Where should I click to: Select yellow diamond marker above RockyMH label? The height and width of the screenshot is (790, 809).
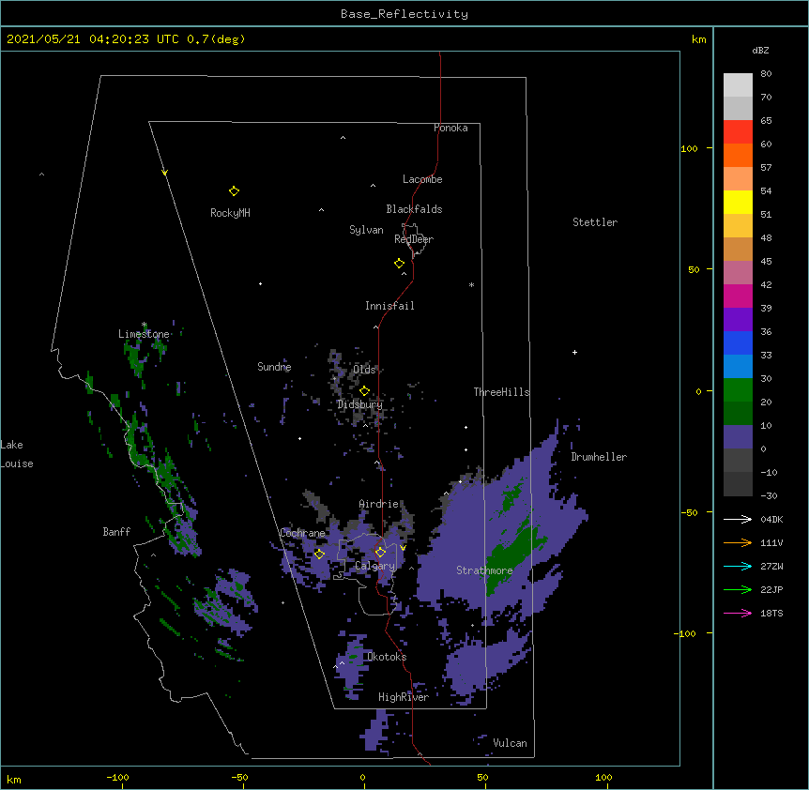tap(234, 191)
